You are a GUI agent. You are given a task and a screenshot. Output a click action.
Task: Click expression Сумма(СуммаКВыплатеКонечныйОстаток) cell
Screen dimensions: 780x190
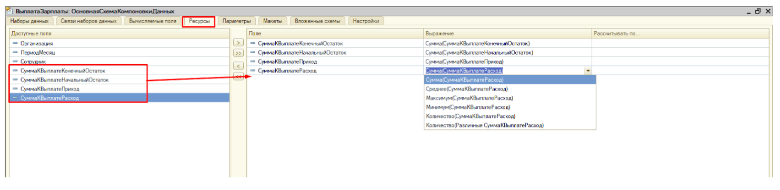pyautogui.click(x=508, y=43)
